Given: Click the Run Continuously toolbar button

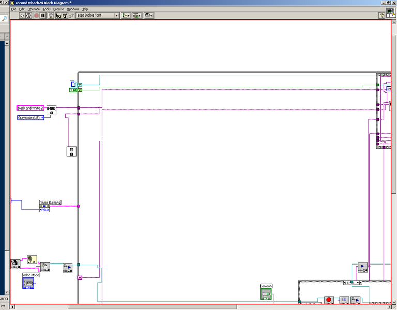Looking at the screenshot, I should (x=29, y=16).
